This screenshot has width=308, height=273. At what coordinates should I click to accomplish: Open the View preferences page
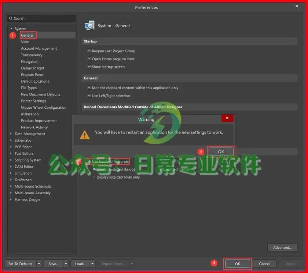25,42
